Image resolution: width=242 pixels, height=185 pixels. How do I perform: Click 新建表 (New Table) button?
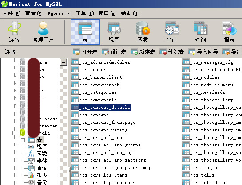143,52
